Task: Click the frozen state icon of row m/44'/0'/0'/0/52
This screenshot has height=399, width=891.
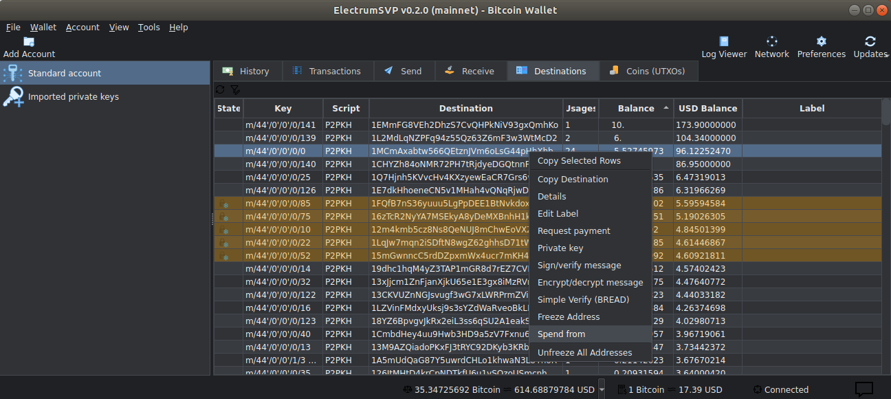Action: click(223, 256)
